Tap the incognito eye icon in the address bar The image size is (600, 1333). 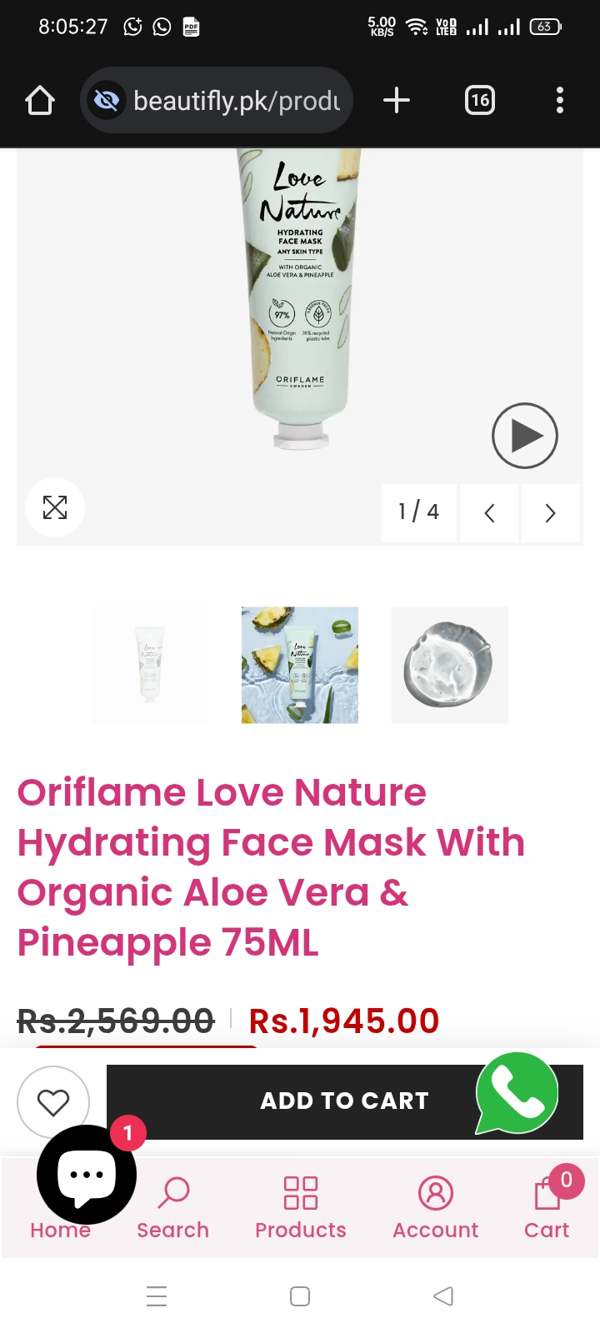(107, 101)
